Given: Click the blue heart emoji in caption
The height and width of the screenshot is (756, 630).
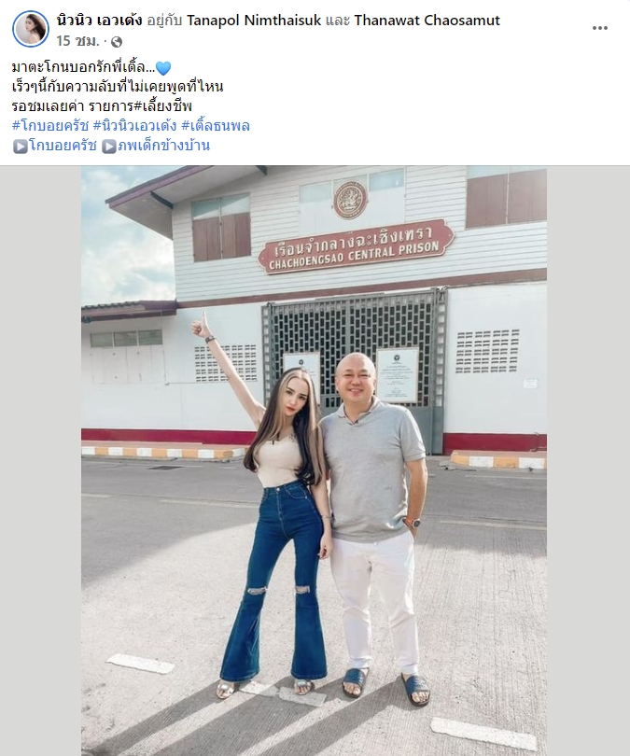Looking at the screenshot, I should click(x=163, y=68).
